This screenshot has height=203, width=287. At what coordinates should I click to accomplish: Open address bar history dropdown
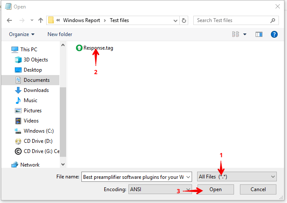tap(176, 20)
